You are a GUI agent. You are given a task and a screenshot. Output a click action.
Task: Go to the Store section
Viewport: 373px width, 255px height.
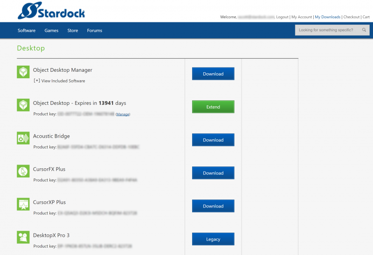coord(73,30)
